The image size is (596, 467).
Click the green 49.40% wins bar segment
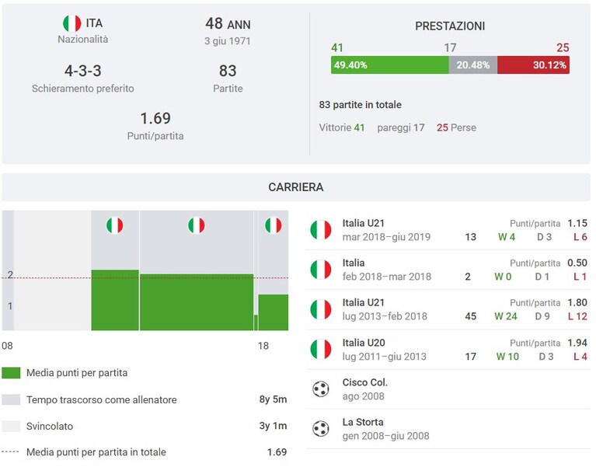click(x=389, y=65)
